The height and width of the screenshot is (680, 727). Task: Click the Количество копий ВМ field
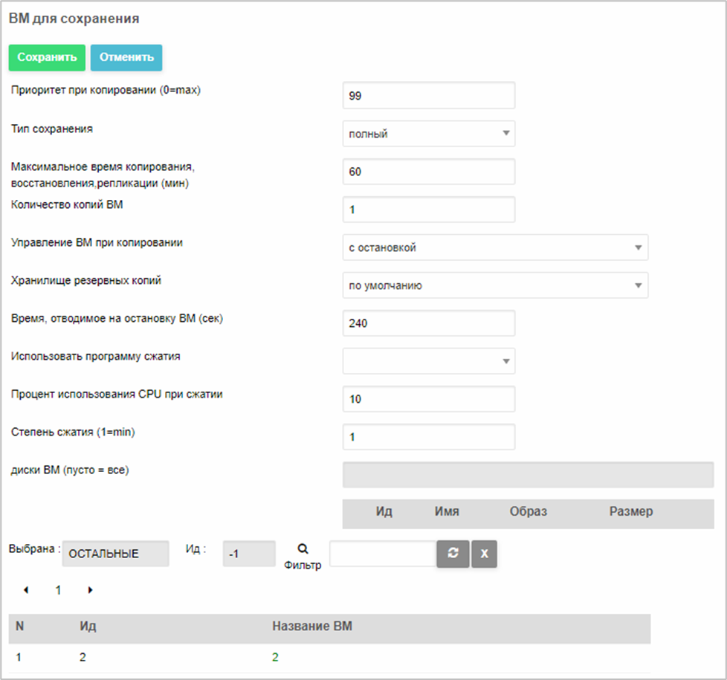tap(429, 210)
